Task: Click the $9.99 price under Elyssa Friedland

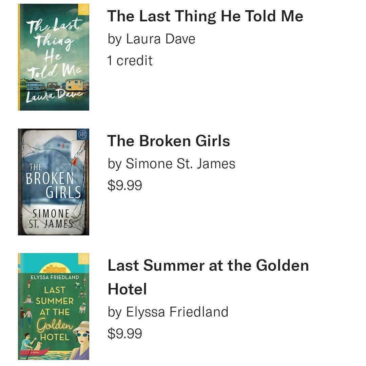Action: 124,333
